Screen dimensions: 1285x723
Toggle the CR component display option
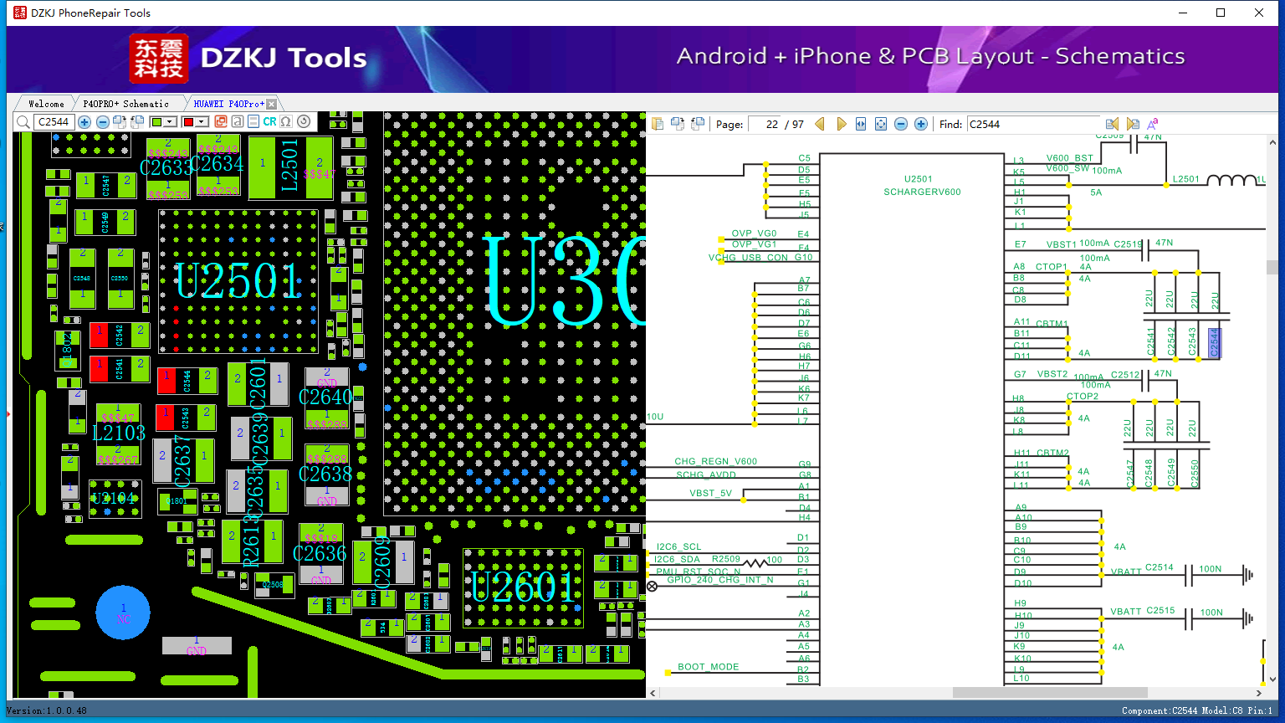(269, 121)
